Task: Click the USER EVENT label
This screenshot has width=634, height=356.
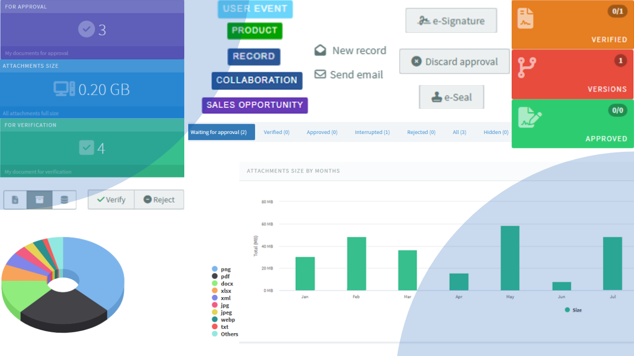Action: (x=255, y=9)
